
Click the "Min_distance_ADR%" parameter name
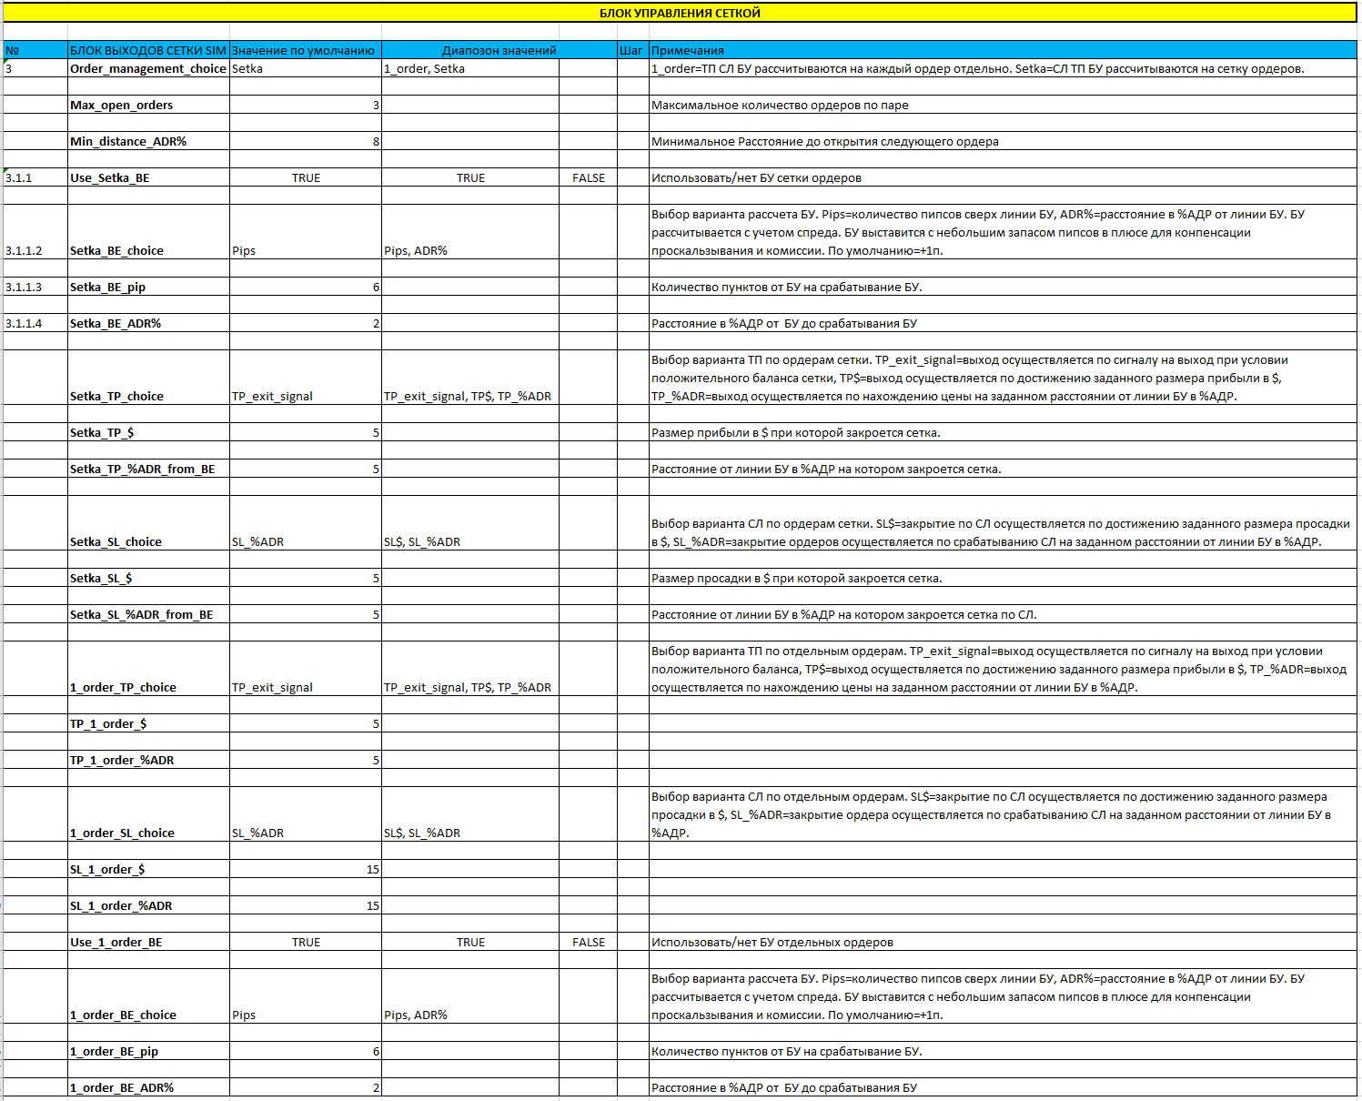pyautogui.click(x=148, y=141)
